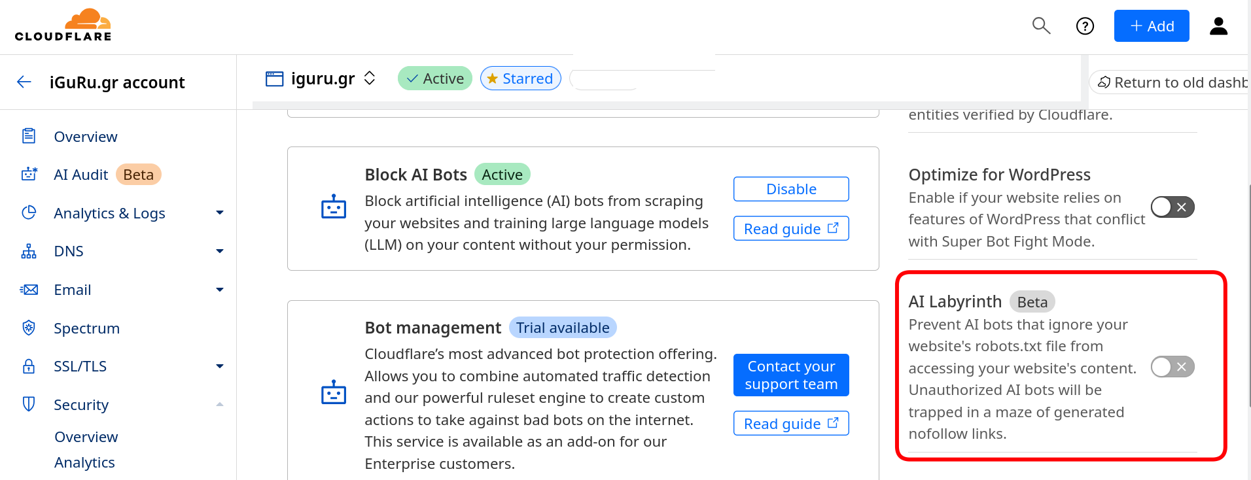
Task: Click the Trial available badge
Action: pos(563,328)
